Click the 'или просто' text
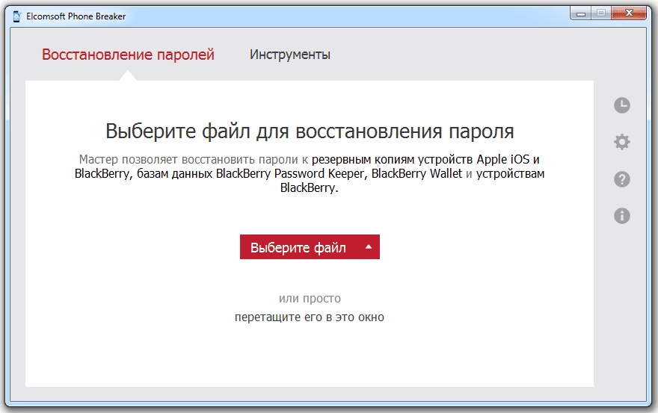 point(310,299)
